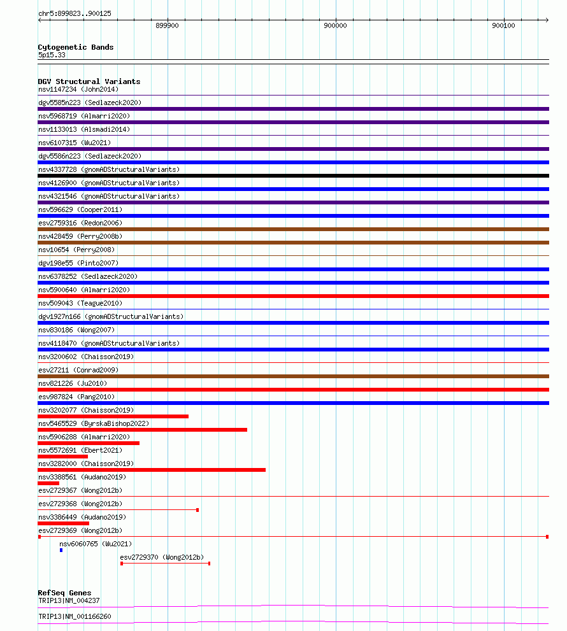Click the RefSeq Genes track title

click(x=64, y=593)
